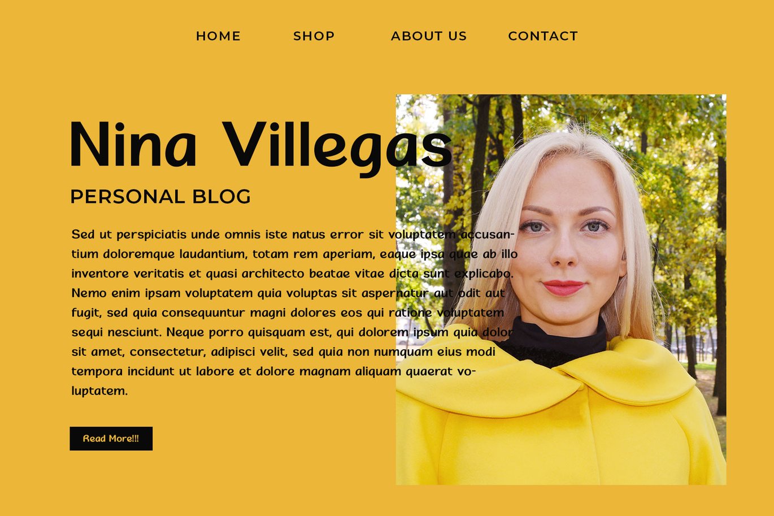Click the woman's red lips in the photo

[x=563, y=287]
